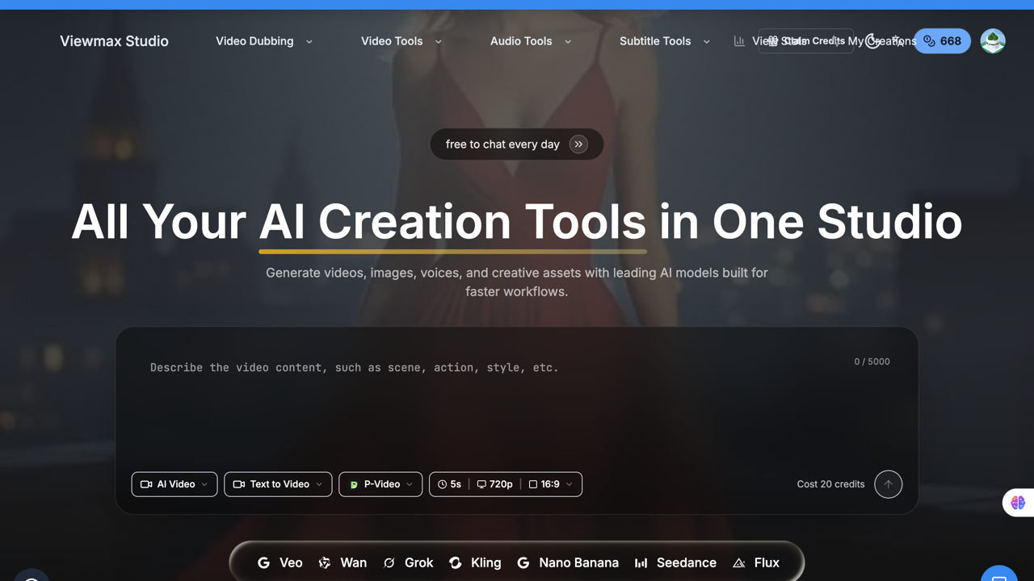
Task: Choose the Kling model logo
Action: tap(456, 563)
